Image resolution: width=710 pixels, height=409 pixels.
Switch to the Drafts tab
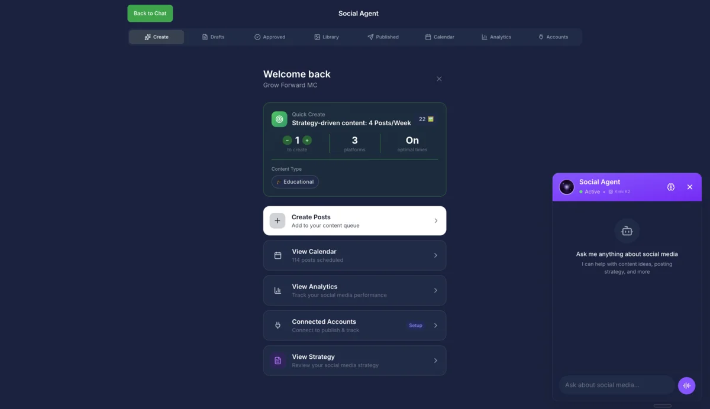[213, 37]
